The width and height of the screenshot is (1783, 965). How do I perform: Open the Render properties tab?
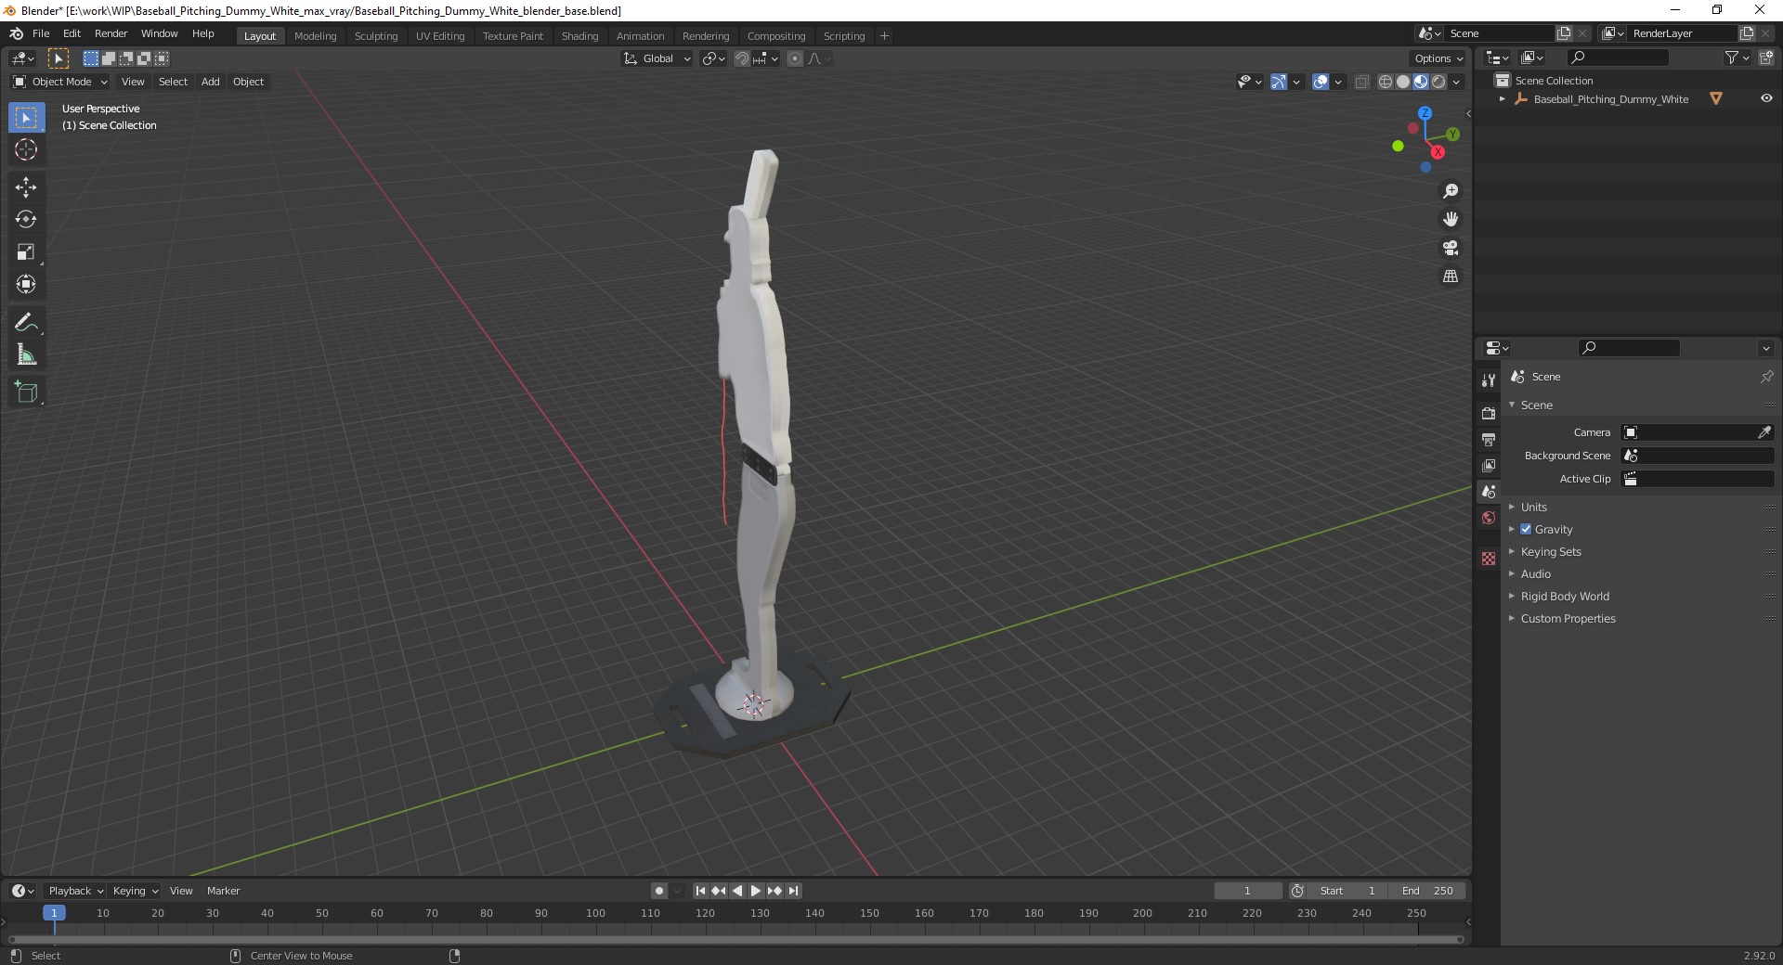(1489, 413)
